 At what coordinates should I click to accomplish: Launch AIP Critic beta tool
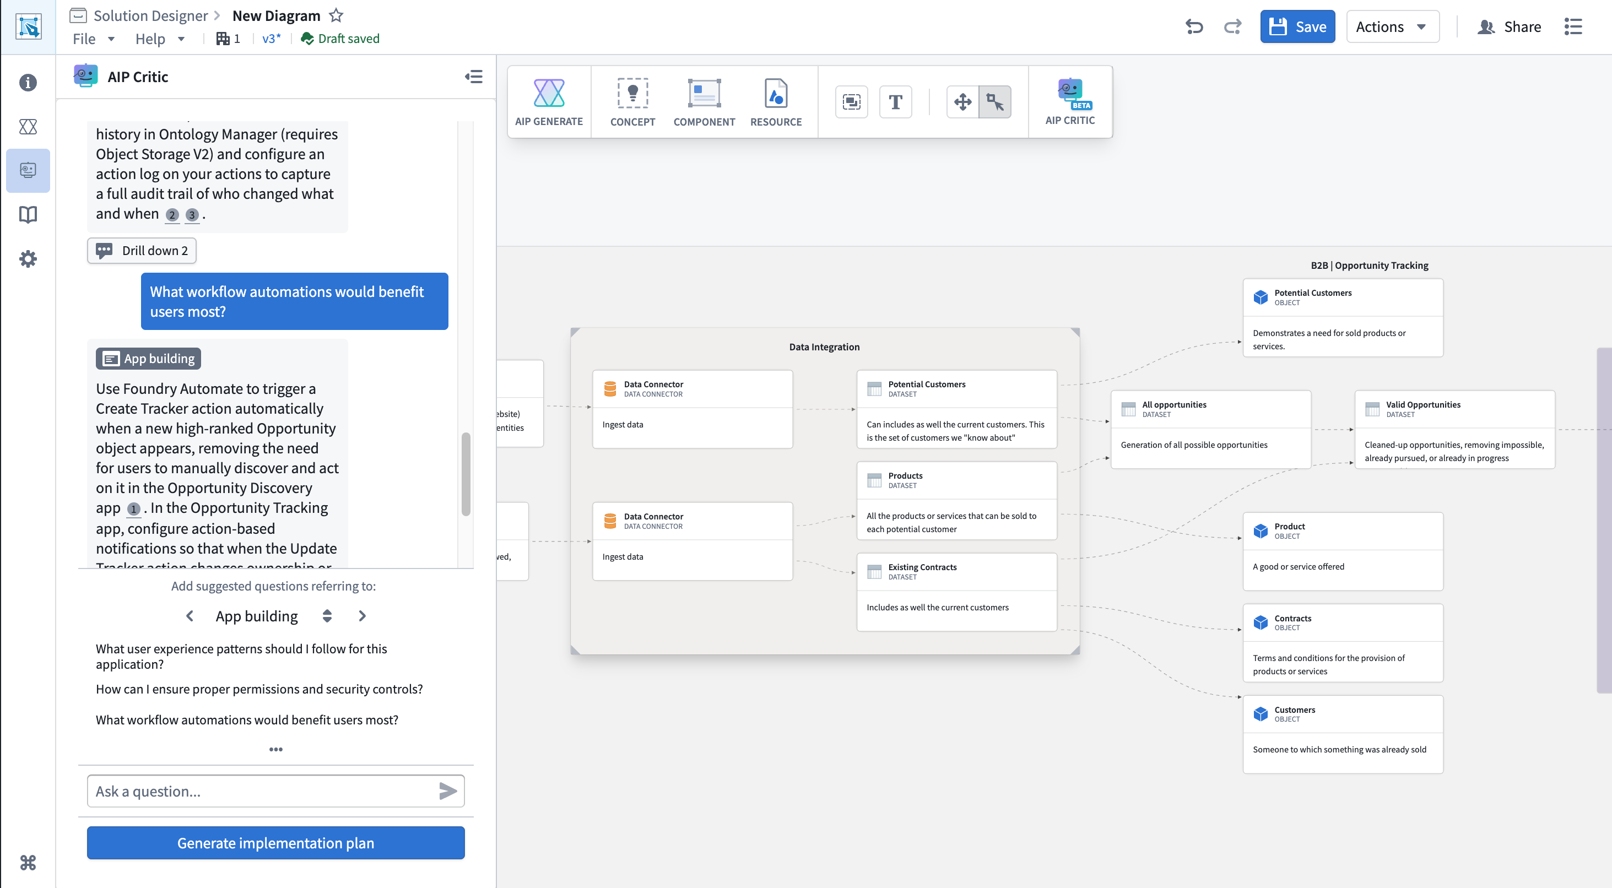point(1069,101)
